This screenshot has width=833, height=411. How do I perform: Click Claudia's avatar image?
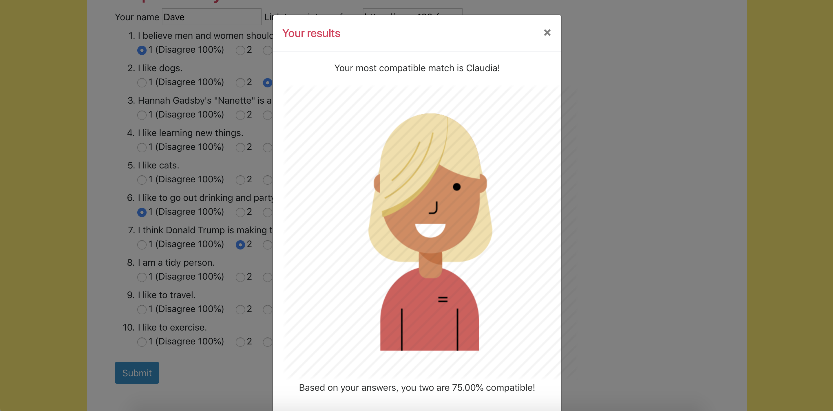[430, 232]
